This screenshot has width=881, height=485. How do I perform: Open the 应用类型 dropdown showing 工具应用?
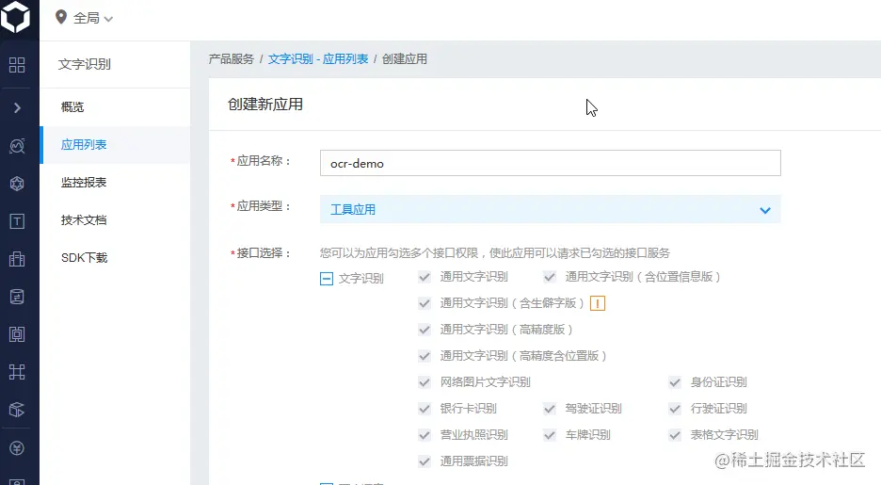[x=550, y=210]
